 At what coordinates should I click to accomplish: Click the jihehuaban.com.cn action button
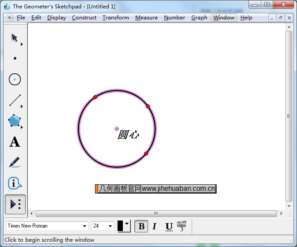156,189
